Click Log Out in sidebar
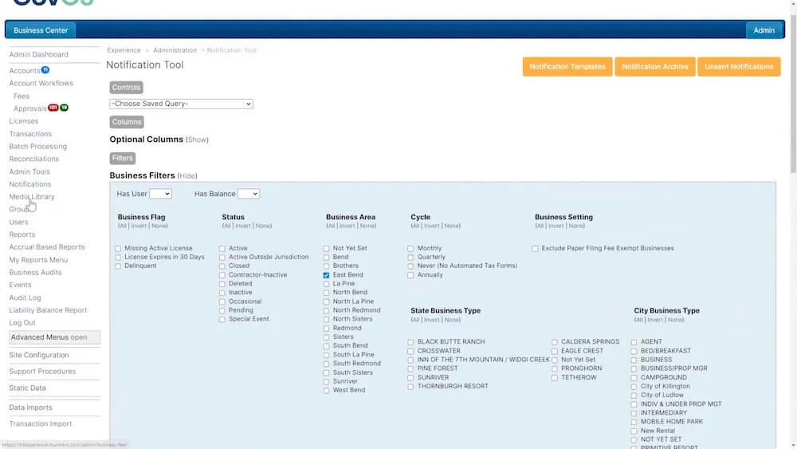This screenshot has height=449, width=797. coord(22,323)
